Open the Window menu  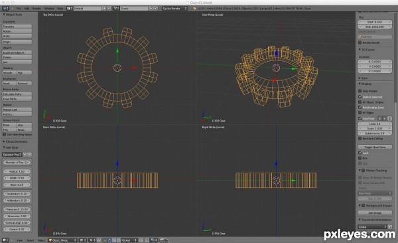click(49, 9)
